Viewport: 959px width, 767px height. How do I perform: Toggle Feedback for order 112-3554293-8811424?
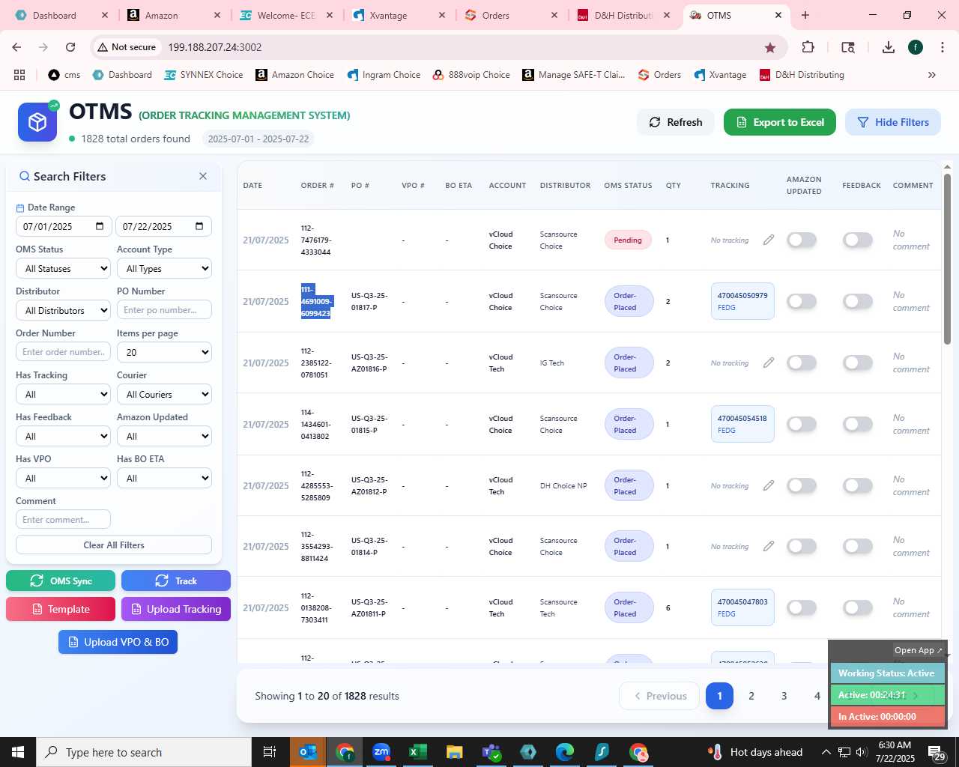858,546
